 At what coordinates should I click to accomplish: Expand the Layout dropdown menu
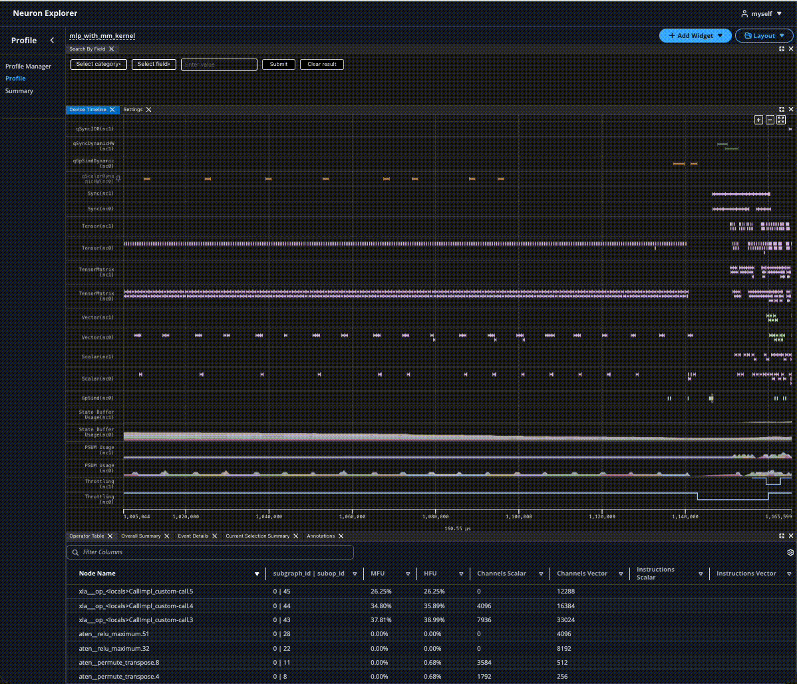764,36
